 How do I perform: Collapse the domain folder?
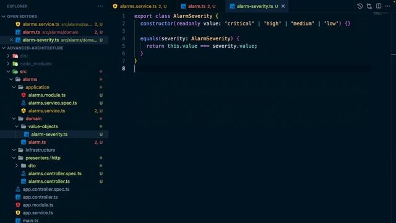(x=14, y=118)
